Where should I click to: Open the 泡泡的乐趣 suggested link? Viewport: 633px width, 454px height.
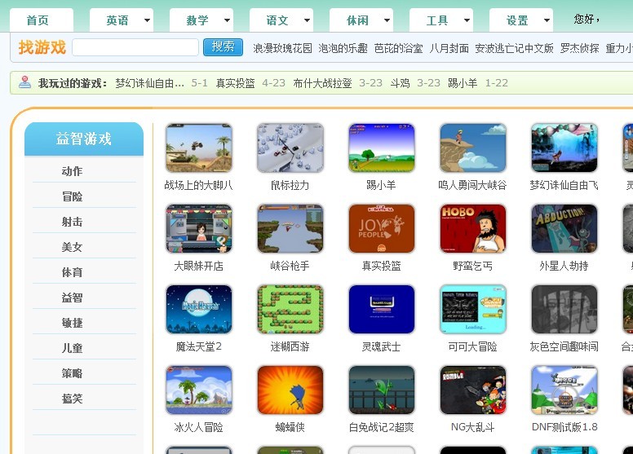(x=343, y=48)
